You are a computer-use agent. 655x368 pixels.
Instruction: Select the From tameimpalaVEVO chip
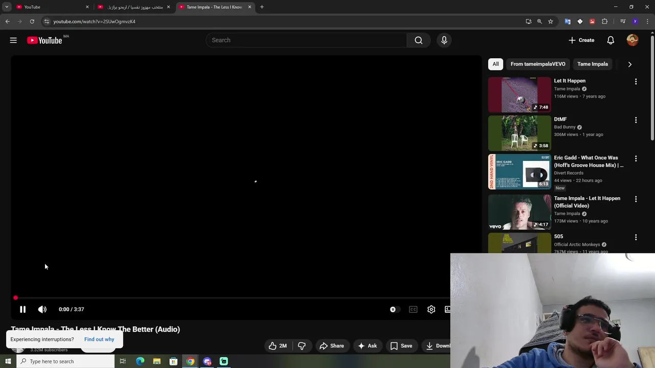[538, 64]
